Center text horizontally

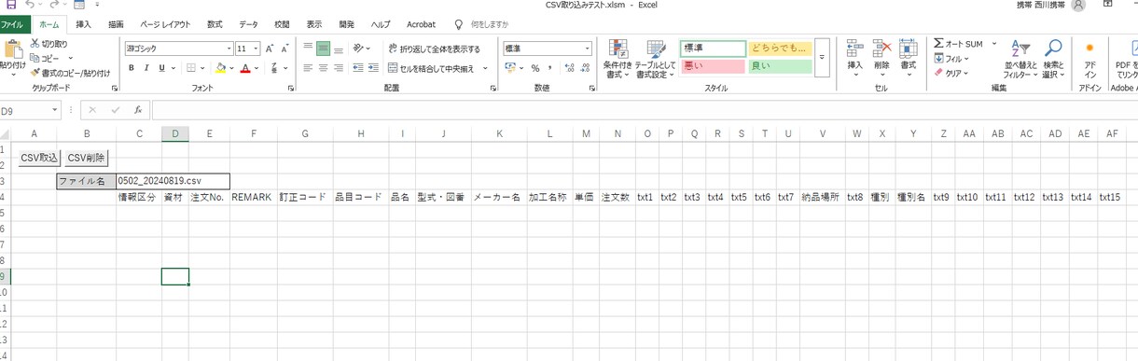point(323,67)
